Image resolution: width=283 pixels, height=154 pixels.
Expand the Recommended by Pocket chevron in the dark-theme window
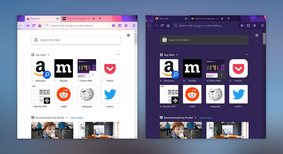point(195,118)
